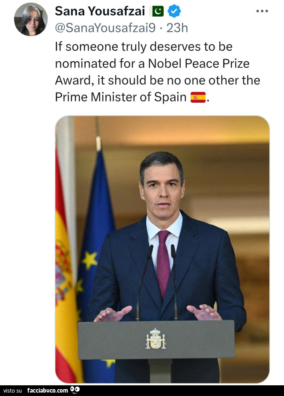The height and width of the screenshot is (396, 284).
Task: Click the Pakistan flag emoji beside the name
Action: 158,11
